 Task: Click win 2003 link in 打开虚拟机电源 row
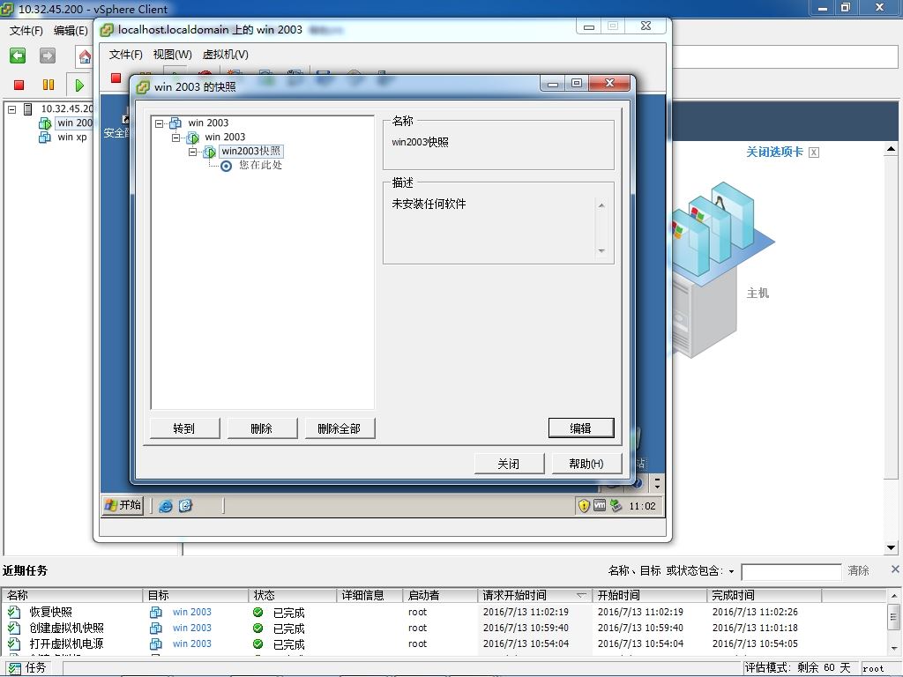191,644
